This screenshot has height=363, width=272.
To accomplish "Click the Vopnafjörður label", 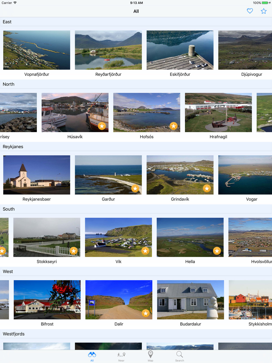I will point(37,74).
